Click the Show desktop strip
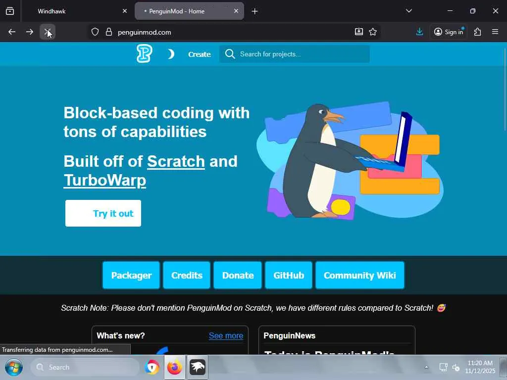 click(503, 368)
